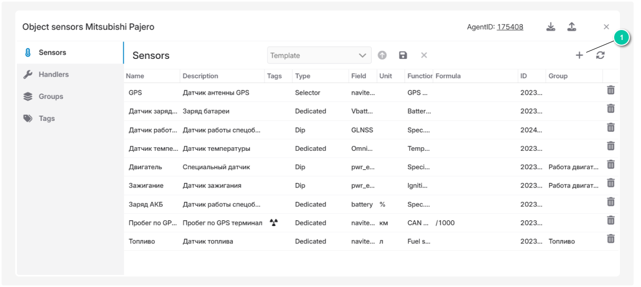Click the upload icon in header

pyautogui.click(x=571, y=27)
